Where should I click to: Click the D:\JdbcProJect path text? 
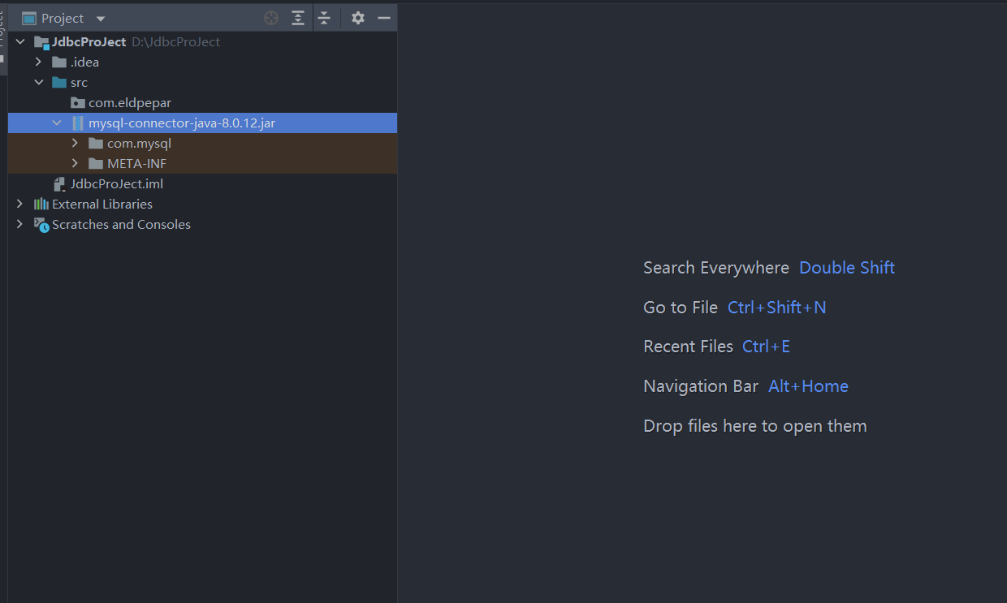click(175, 41)
